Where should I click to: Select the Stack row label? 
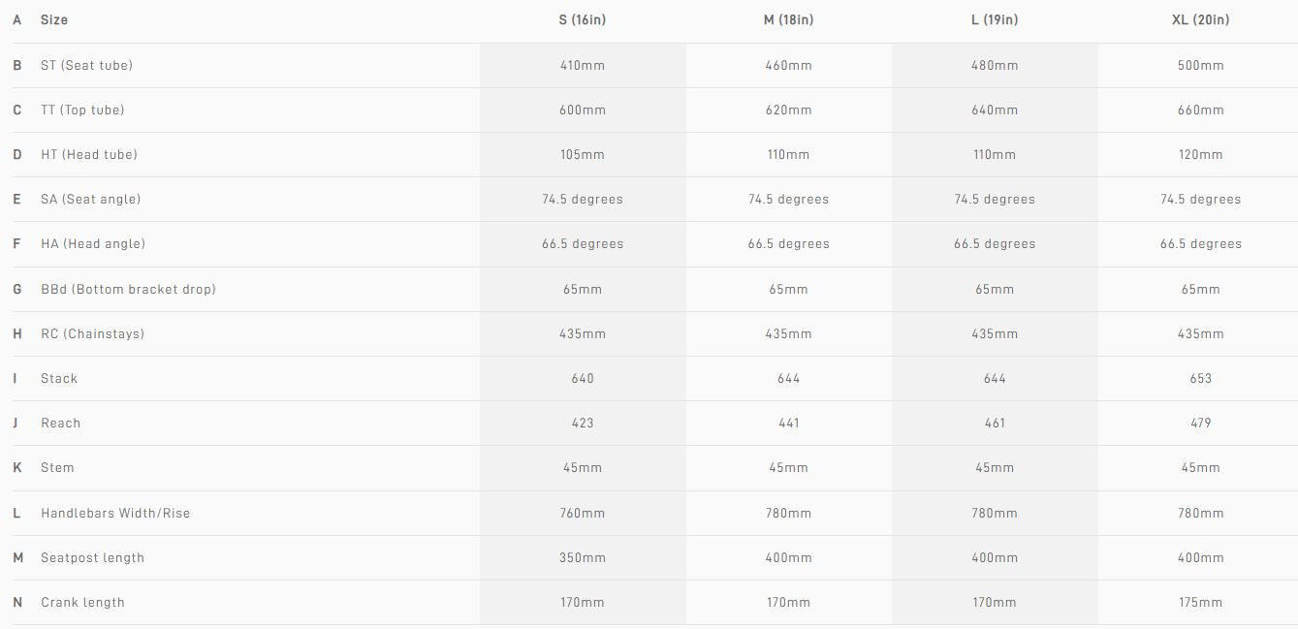[59, 379]
